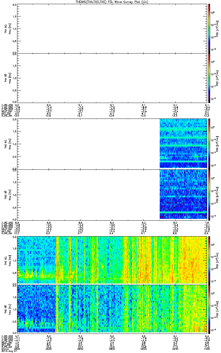Click the "1.5" frequency tick of THD BL panel
The image size is (221, 353).
(x=14, y=131)
